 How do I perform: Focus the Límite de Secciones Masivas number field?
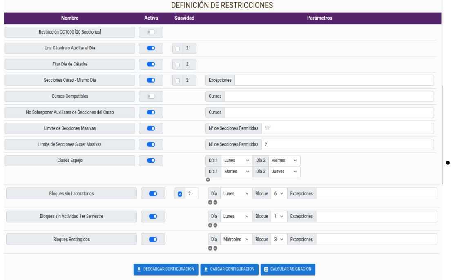pyautogui.click(x=347, y=128)
